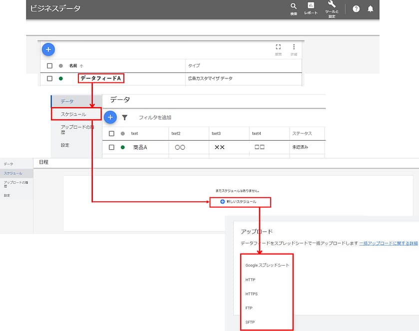Viewport: 419px width, 331px height.
Task: Click the fullscreen expand icon
Action: (278, 47)
